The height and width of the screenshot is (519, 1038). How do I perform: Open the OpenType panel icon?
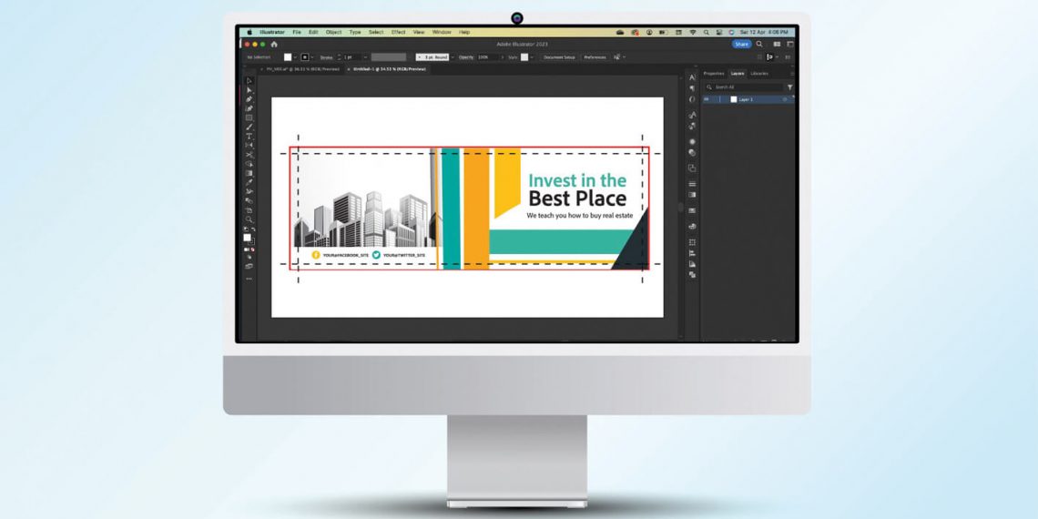(x=692, y=99)
